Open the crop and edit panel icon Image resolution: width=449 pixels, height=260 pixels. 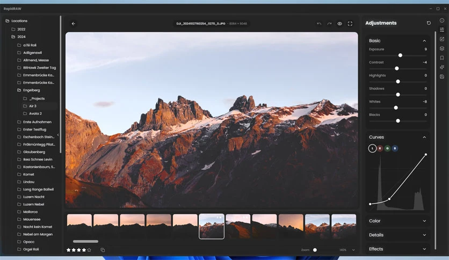click(442, 39)
